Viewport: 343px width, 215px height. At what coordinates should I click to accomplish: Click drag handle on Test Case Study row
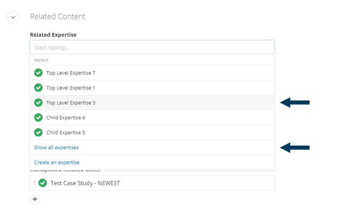(34, 183)
